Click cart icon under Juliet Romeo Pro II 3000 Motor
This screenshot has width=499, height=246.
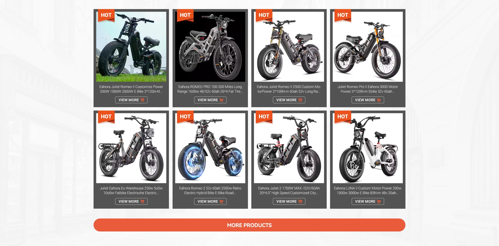coord(379,100)
